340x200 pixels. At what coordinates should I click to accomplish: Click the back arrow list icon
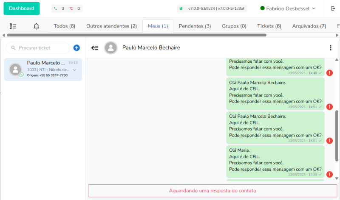point(95,48)
